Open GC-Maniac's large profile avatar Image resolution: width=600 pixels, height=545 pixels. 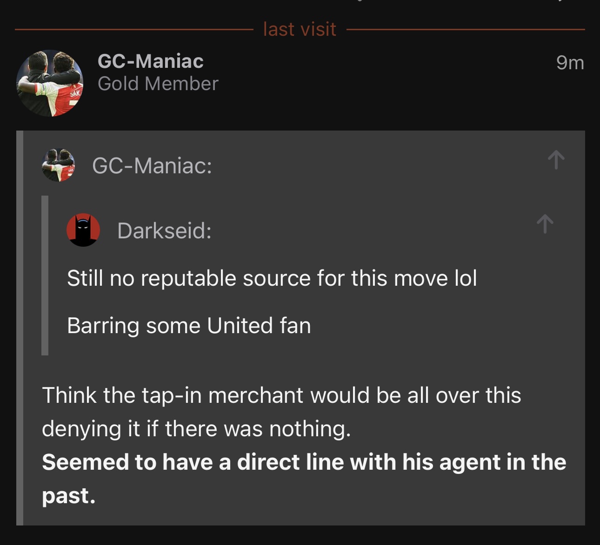tap(50, 83)
